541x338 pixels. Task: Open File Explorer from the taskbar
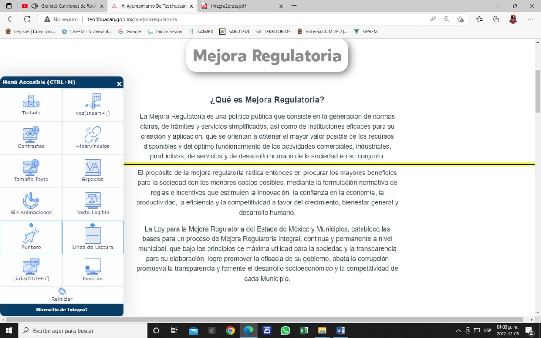[322, 330]
